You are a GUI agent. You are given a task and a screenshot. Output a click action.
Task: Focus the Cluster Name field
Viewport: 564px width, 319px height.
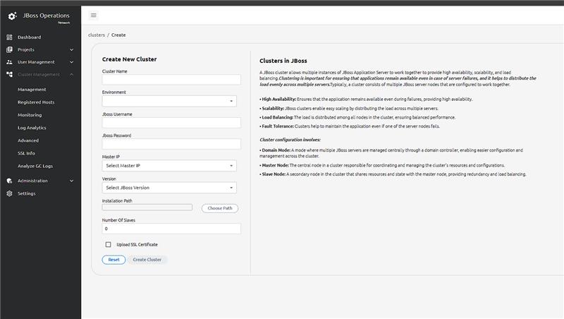coord(171,80)
